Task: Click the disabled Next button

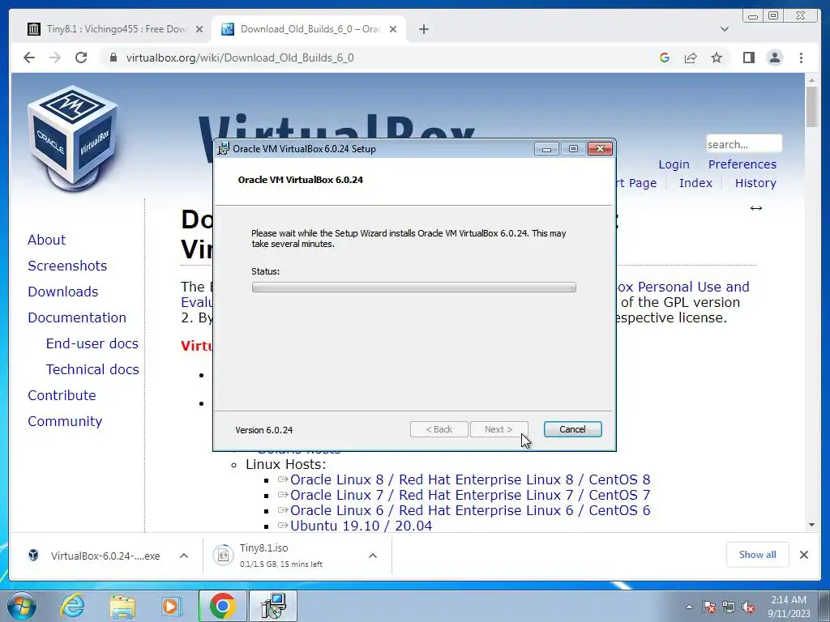Action: click(498, 429)
